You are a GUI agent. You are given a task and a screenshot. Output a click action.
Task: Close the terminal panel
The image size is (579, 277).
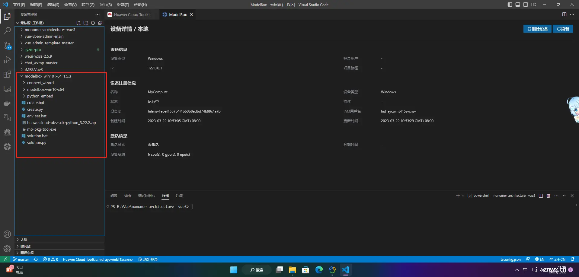(x=572, y=196)
